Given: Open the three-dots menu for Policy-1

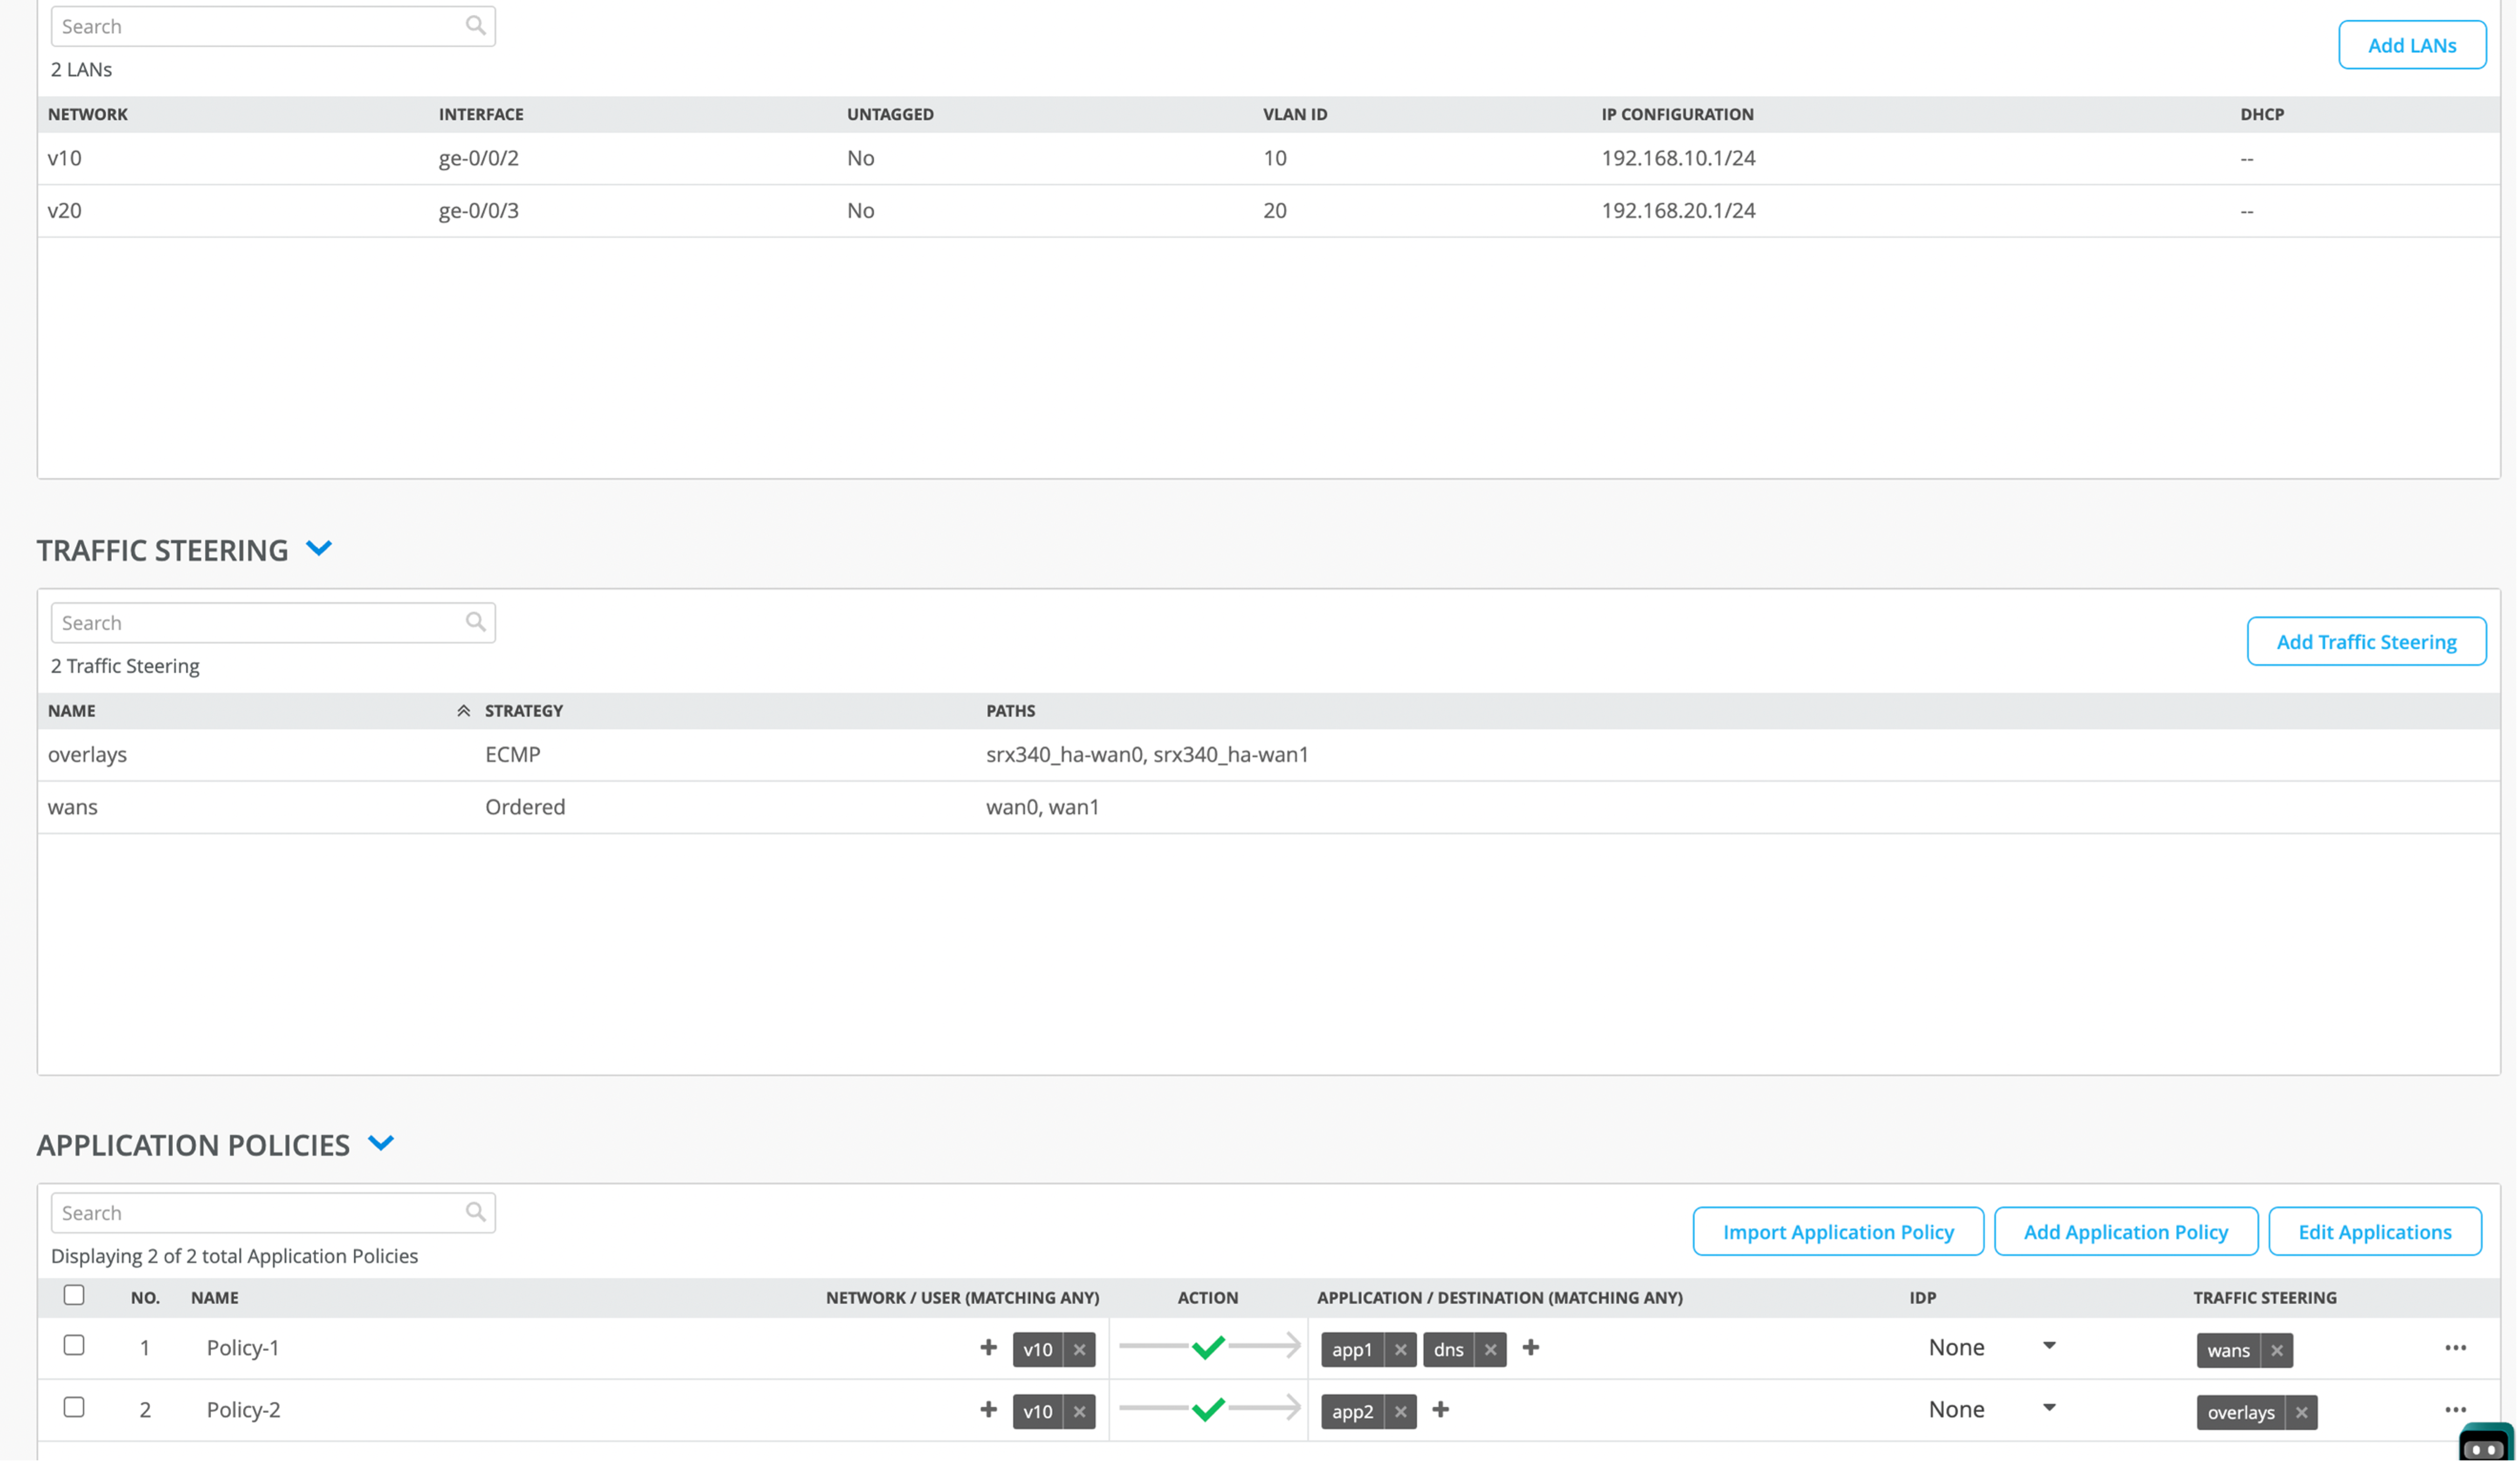Looking at the screenshot, I should tap(2455, 1348).
